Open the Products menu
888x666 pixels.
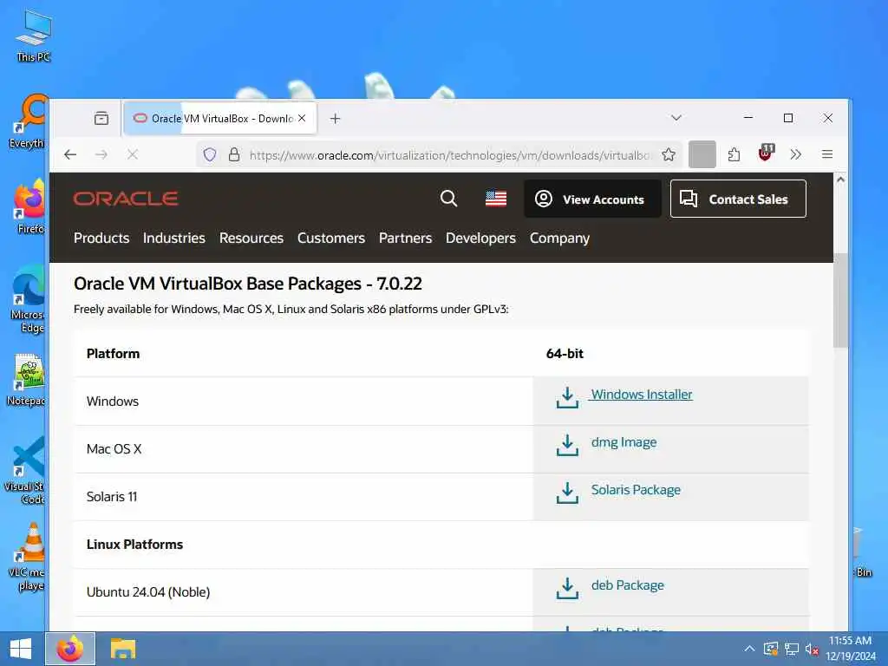101,238
